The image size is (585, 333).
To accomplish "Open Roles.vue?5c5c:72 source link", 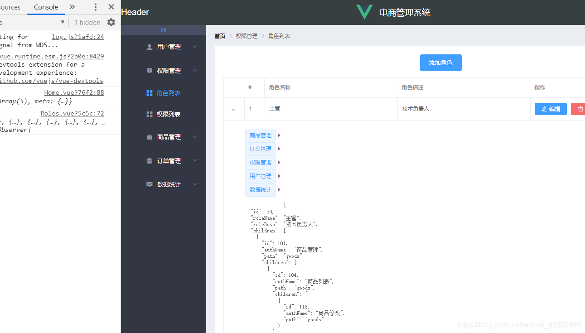I will pos(72,113).
